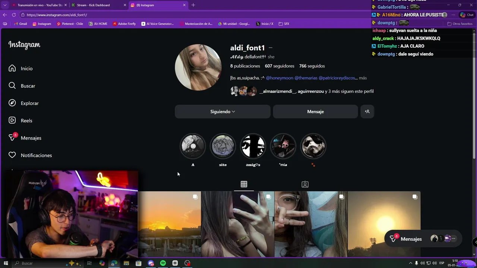
Task: Open the JU: HOME bookmark
Action: 98,24
